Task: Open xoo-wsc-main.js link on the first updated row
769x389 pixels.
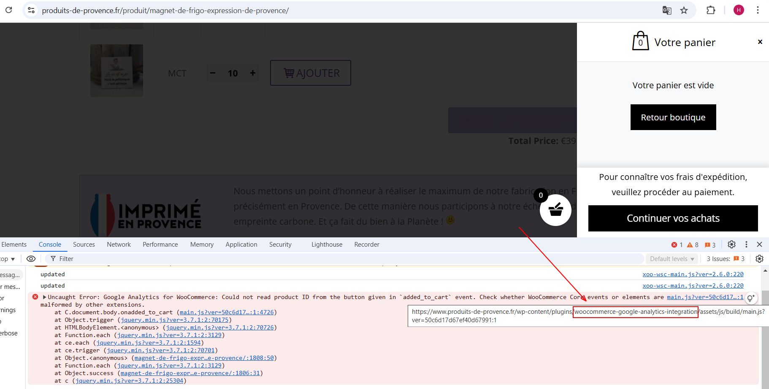Action: (x=693, y=274)
